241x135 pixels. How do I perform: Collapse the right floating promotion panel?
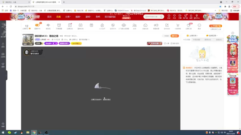pyautogui.click(x=233, y=33)
